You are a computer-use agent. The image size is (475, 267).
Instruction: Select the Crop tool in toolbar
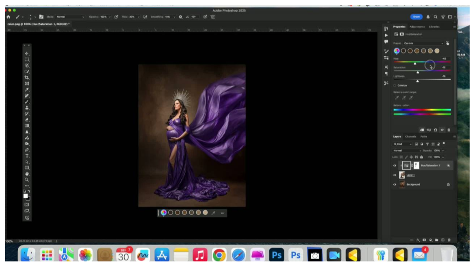point(27,77)
